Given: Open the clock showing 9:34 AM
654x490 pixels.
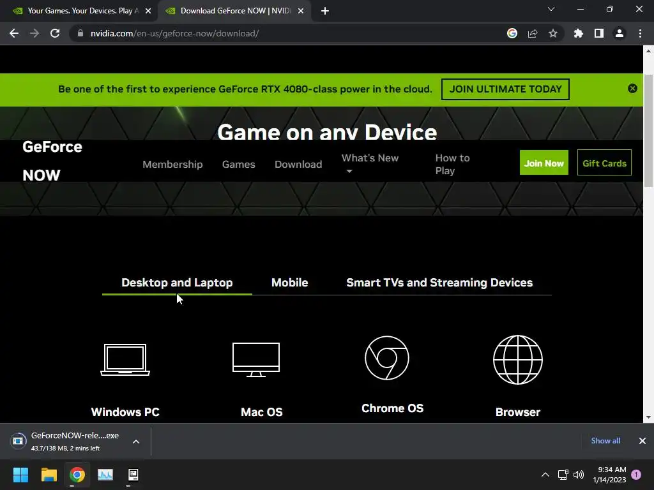Looking at the screenshot, I should (609, 475).
